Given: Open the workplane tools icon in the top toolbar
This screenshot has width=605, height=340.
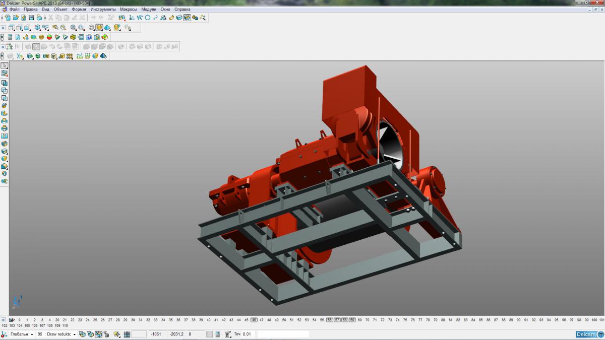Looking at the screenshot, I should click(131, 17).
